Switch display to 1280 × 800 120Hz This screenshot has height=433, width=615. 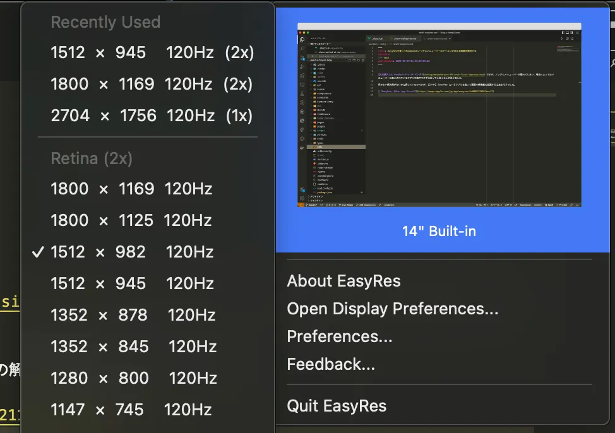pyautogui.click(x=133, y=378)
